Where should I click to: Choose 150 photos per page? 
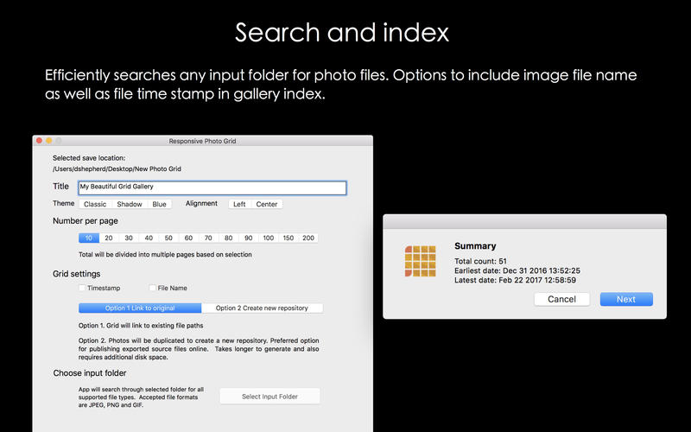(x=288, y=238)
